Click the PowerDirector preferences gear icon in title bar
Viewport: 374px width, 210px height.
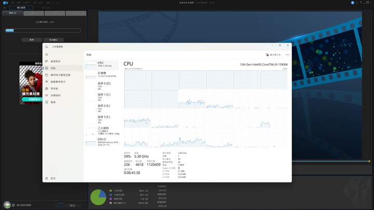(x=356, y=3)
